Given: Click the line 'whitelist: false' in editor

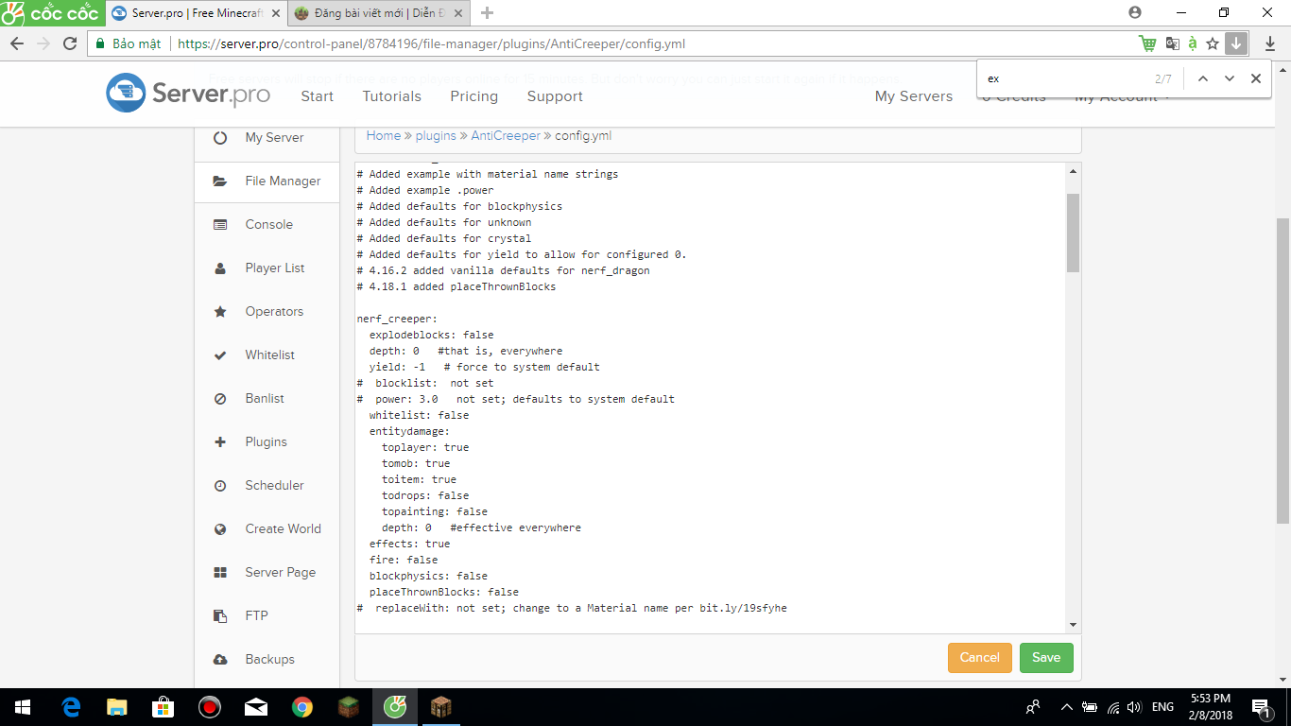Looking at the screenshot, I should pyautogui.click(x=419, y=415).
